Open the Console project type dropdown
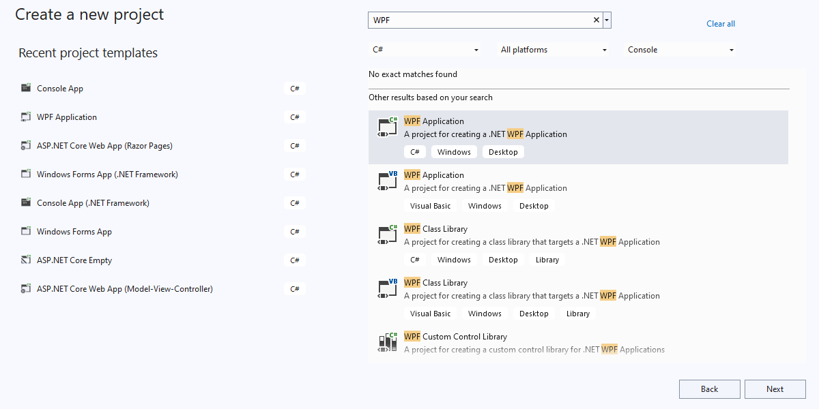 pyautogui.click(x=680, y=50)
